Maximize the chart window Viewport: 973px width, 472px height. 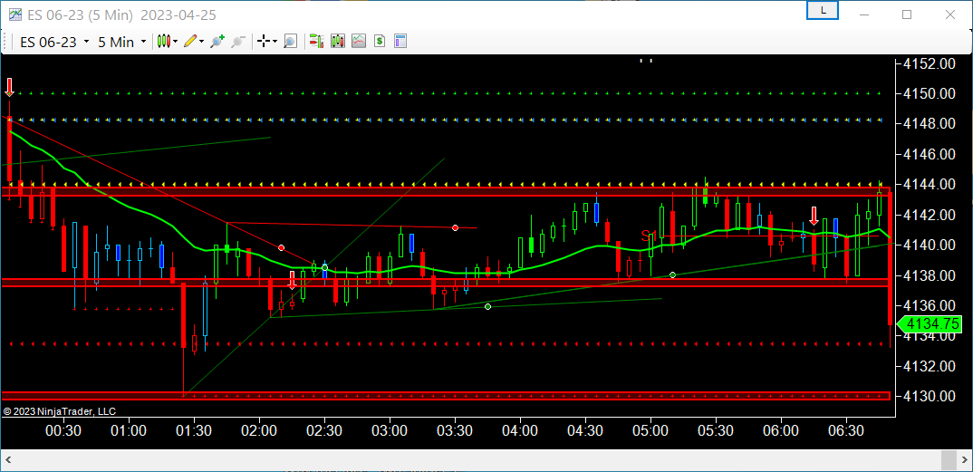point(907,14)
